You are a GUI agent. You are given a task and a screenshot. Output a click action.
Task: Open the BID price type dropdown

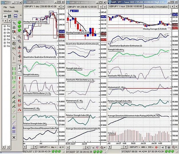[x=151, y=147]
